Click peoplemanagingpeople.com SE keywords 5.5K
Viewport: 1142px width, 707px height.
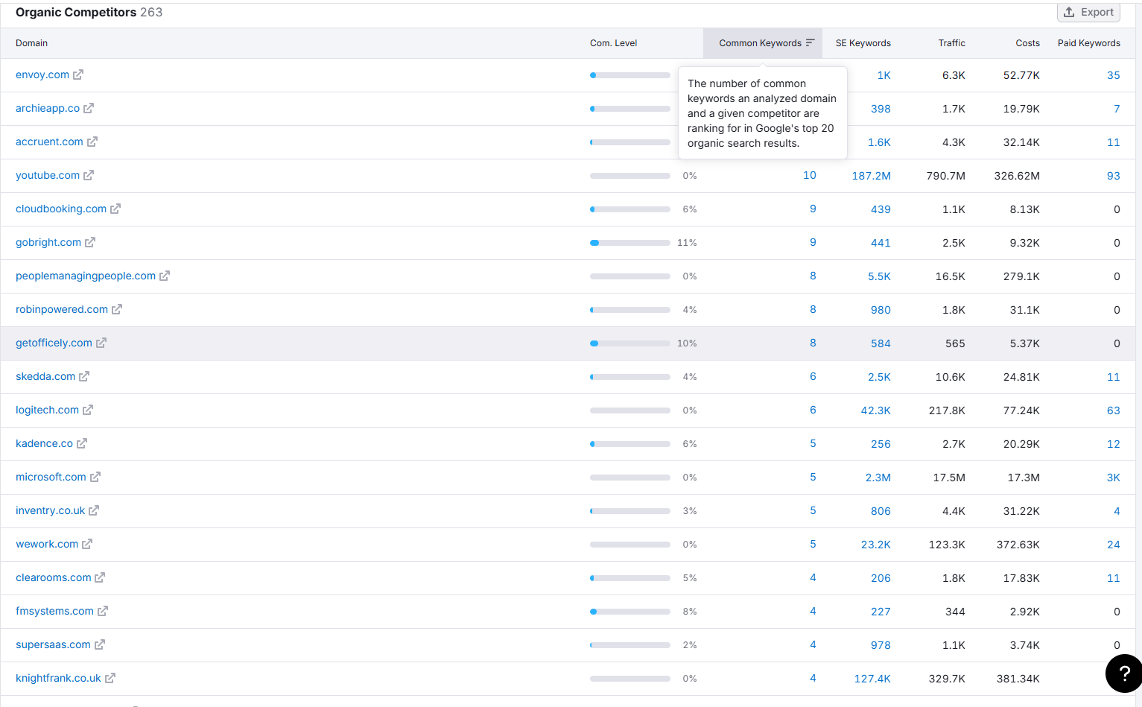click(x=879, y=276)
